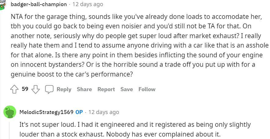
Task: Save the comment for later
Action: (126, 89)
